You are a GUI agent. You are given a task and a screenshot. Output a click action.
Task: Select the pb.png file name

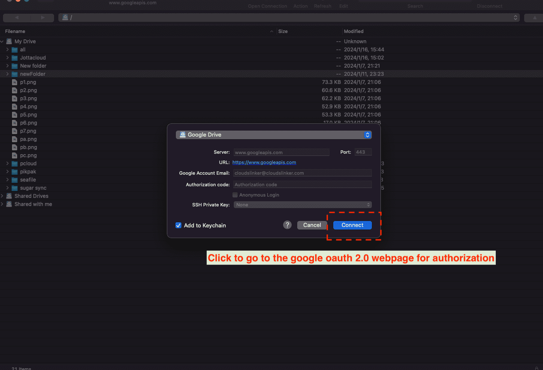pyautogui.click(x=28, y=147)
